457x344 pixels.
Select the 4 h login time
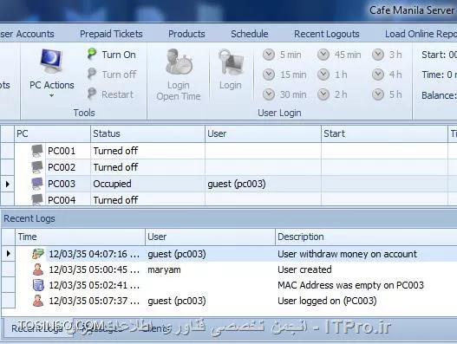click(387, 75)
